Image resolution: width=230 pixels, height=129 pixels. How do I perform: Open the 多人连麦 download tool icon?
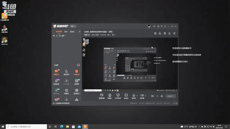[66, 82]
